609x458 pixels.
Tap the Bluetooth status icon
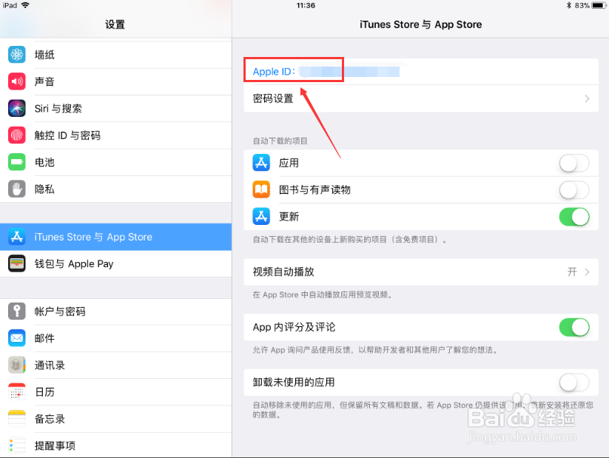pyautogui.click(x=568, y=5)
